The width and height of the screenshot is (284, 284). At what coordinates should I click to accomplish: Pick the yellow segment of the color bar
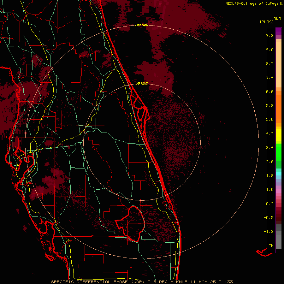click(x=279, y=135)
